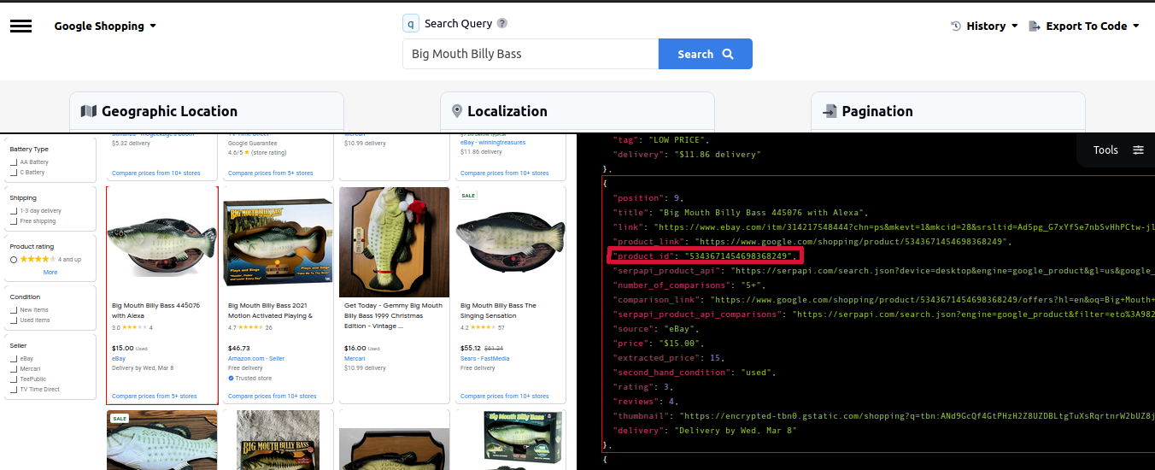
Task: Click the "Delivery by Wed, Mar 8" JSON value
Action: point(736,430)
